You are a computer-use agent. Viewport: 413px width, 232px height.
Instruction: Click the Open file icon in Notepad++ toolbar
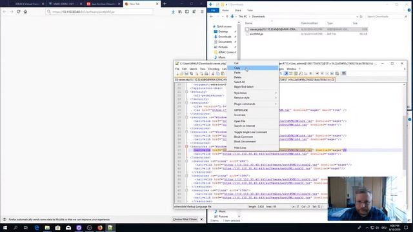point(182,73)
